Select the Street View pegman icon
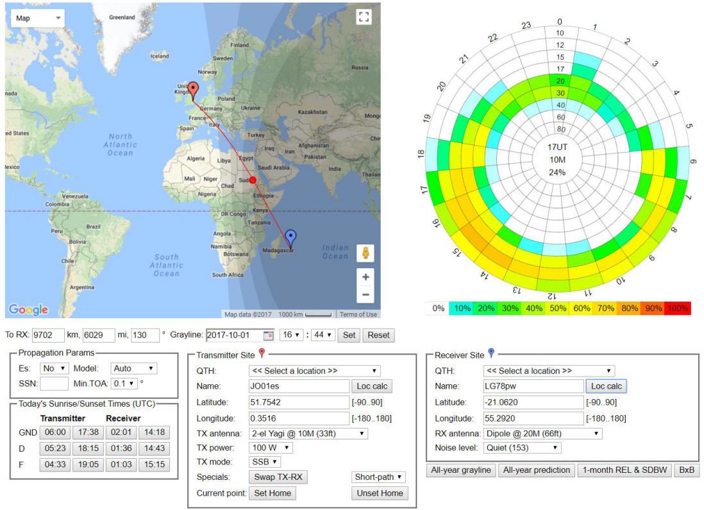This screenshot has height=510, width=704. click(365, 253)
